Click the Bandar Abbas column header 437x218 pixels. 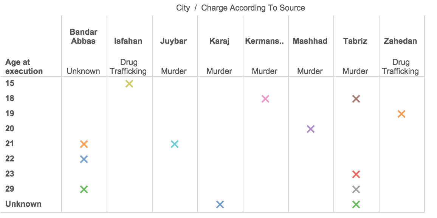coord(84,37)
